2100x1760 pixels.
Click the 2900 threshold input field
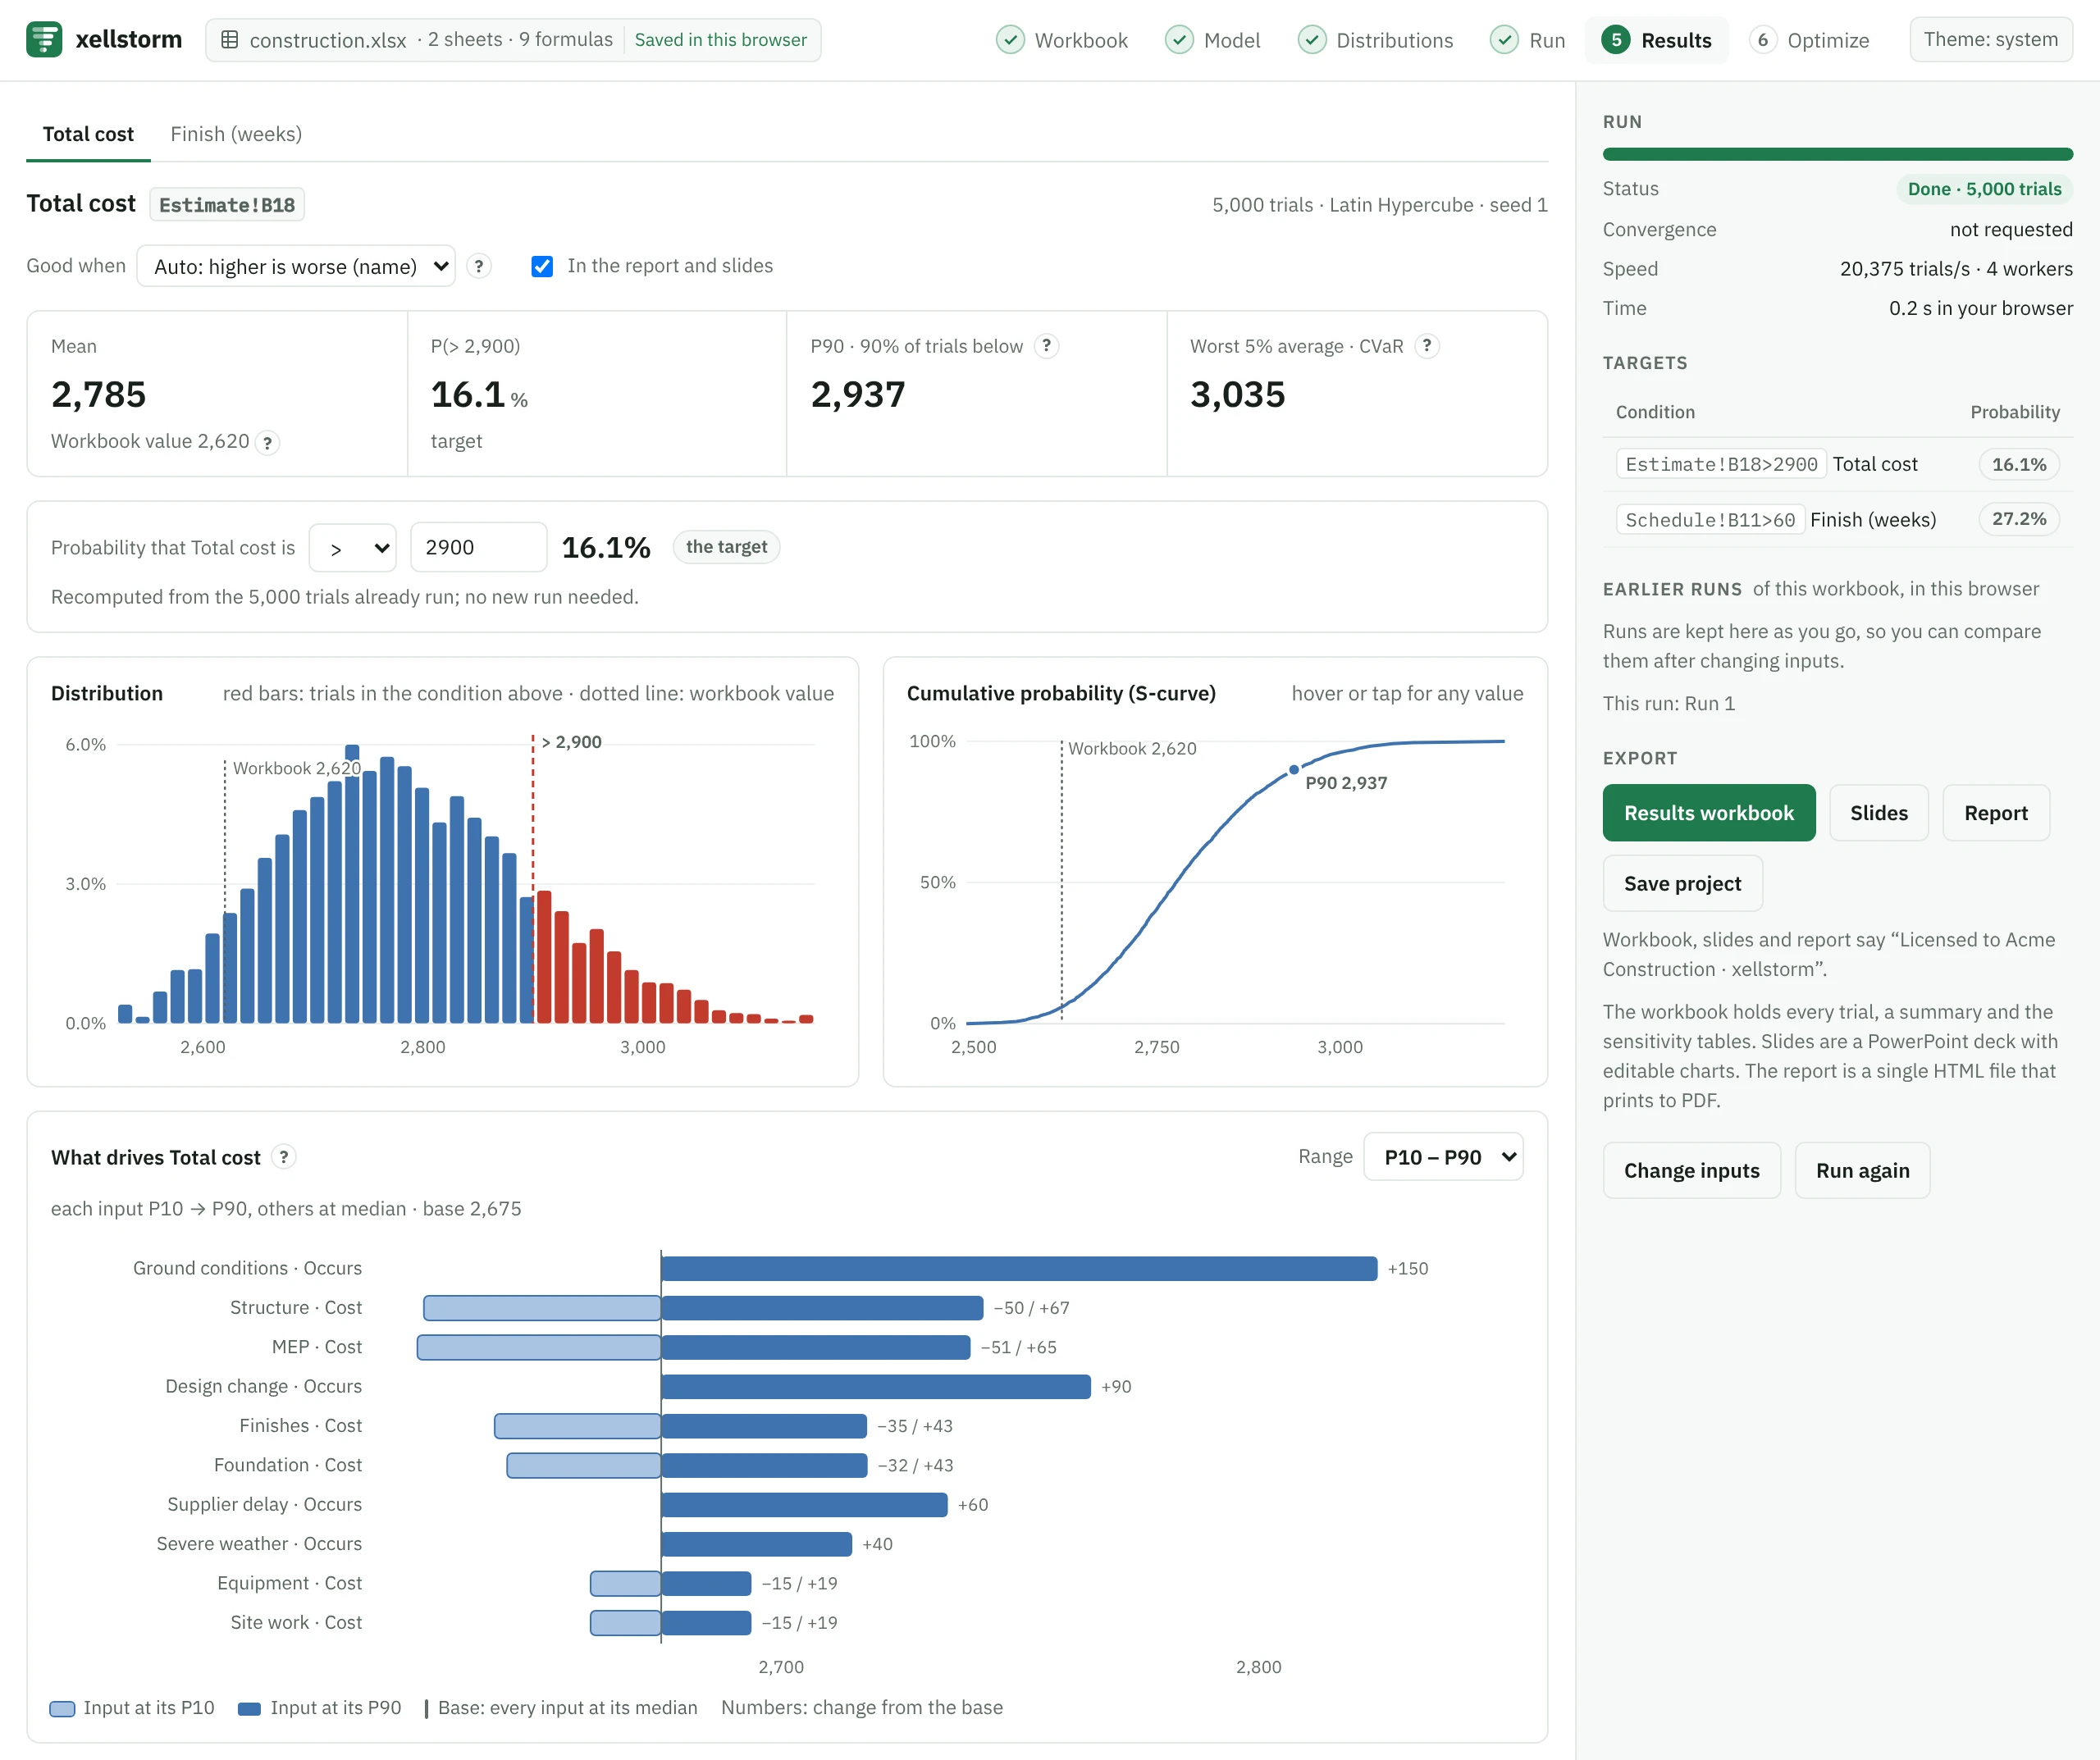(479, 548)
